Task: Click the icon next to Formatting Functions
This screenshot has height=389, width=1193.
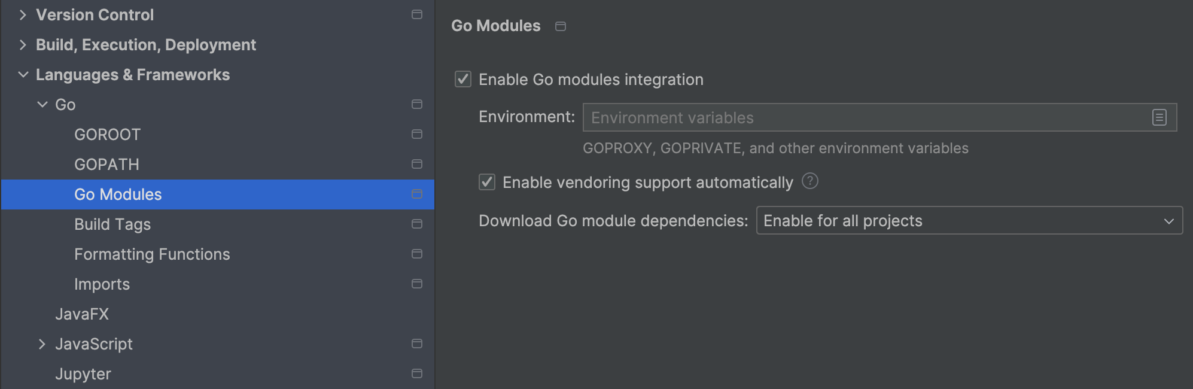Action: click(417, 254)
